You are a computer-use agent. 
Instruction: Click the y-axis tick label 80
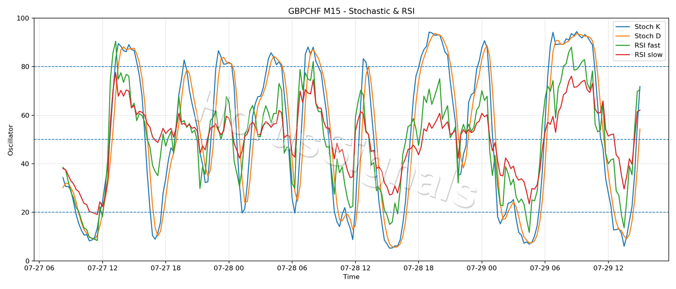(25, 67)
